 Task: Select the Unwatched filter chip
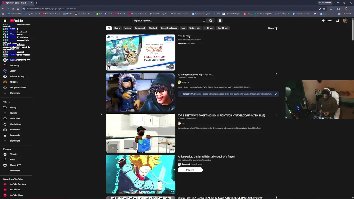coord(140,28)
